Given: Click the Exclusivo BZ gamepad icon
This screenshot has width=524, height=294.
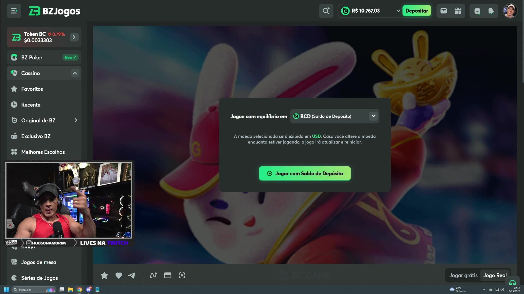Looking at the screenshot, I should click(14, 136).
